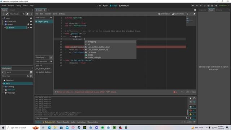Collapse the error status chevron
This screenshot has width=231, height=130.
click(55, 92)
